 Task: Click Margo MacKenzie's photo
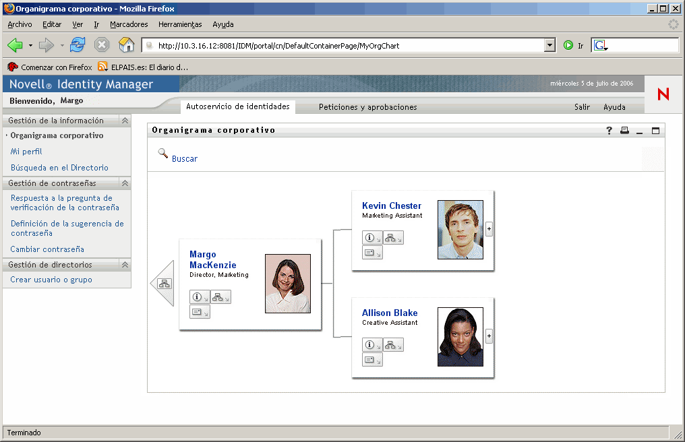point(288,284)
